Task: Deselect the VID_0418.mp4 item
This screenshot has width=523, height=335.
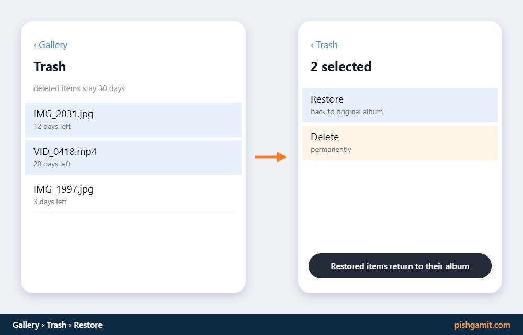Action: [133, 158]
